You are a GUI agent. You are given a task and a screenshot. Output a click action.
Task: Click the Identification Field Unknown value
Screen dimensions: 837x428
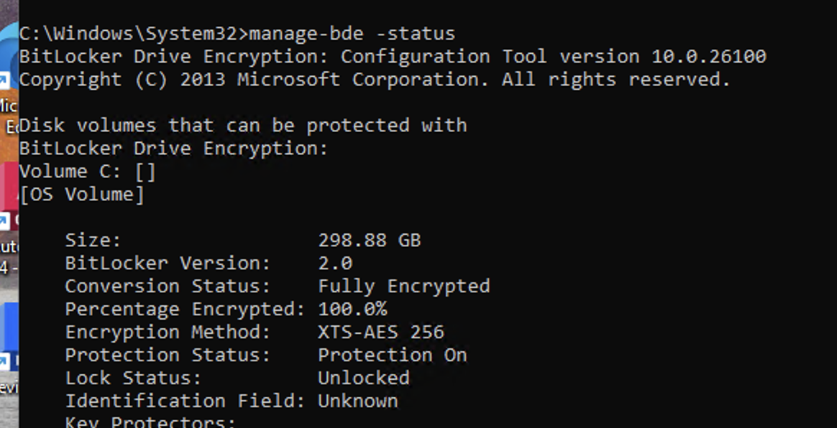(x=358, y=401)
